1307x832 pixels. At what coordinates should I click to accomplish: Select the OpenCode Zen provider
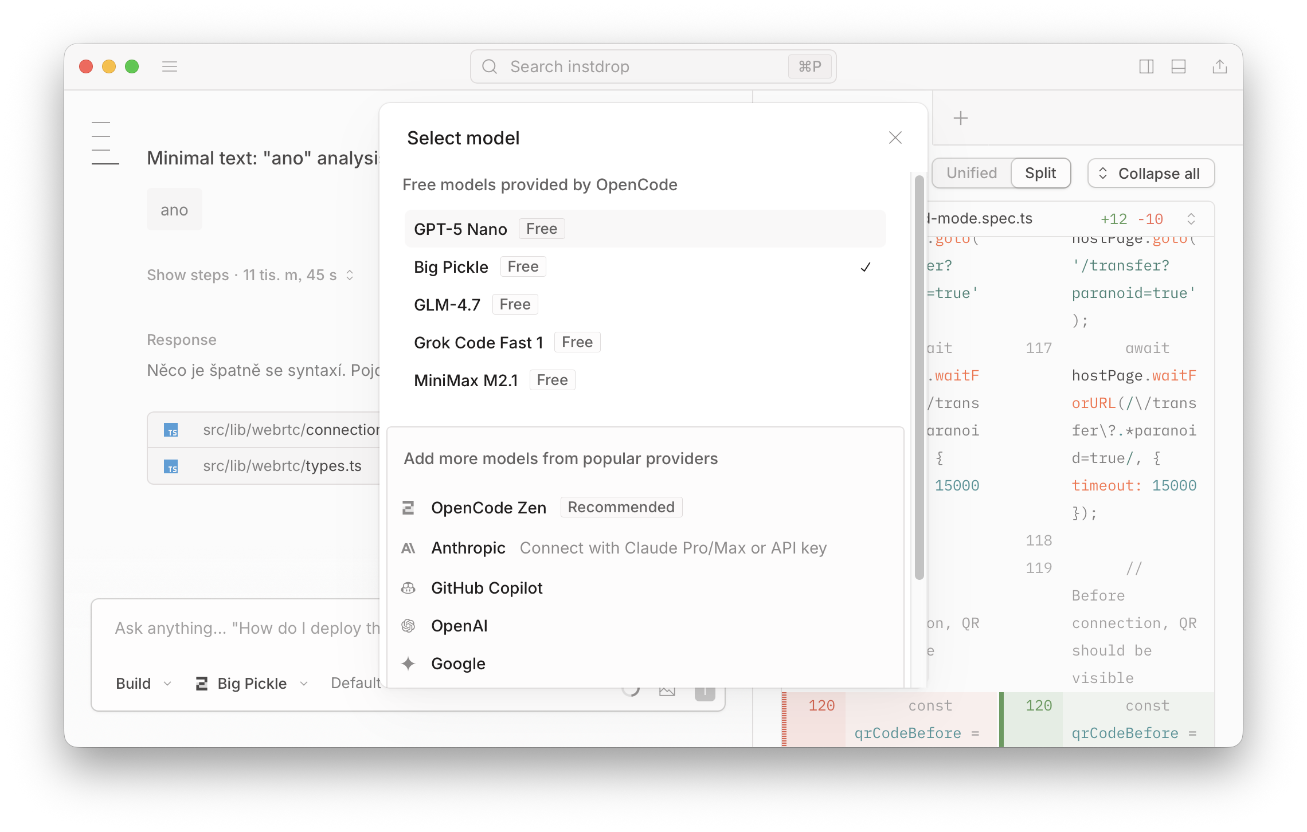488,508
